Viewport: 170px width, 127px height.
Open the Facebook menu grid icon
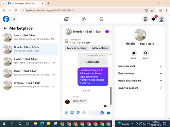pyautogui.click(x=146, y=19)
